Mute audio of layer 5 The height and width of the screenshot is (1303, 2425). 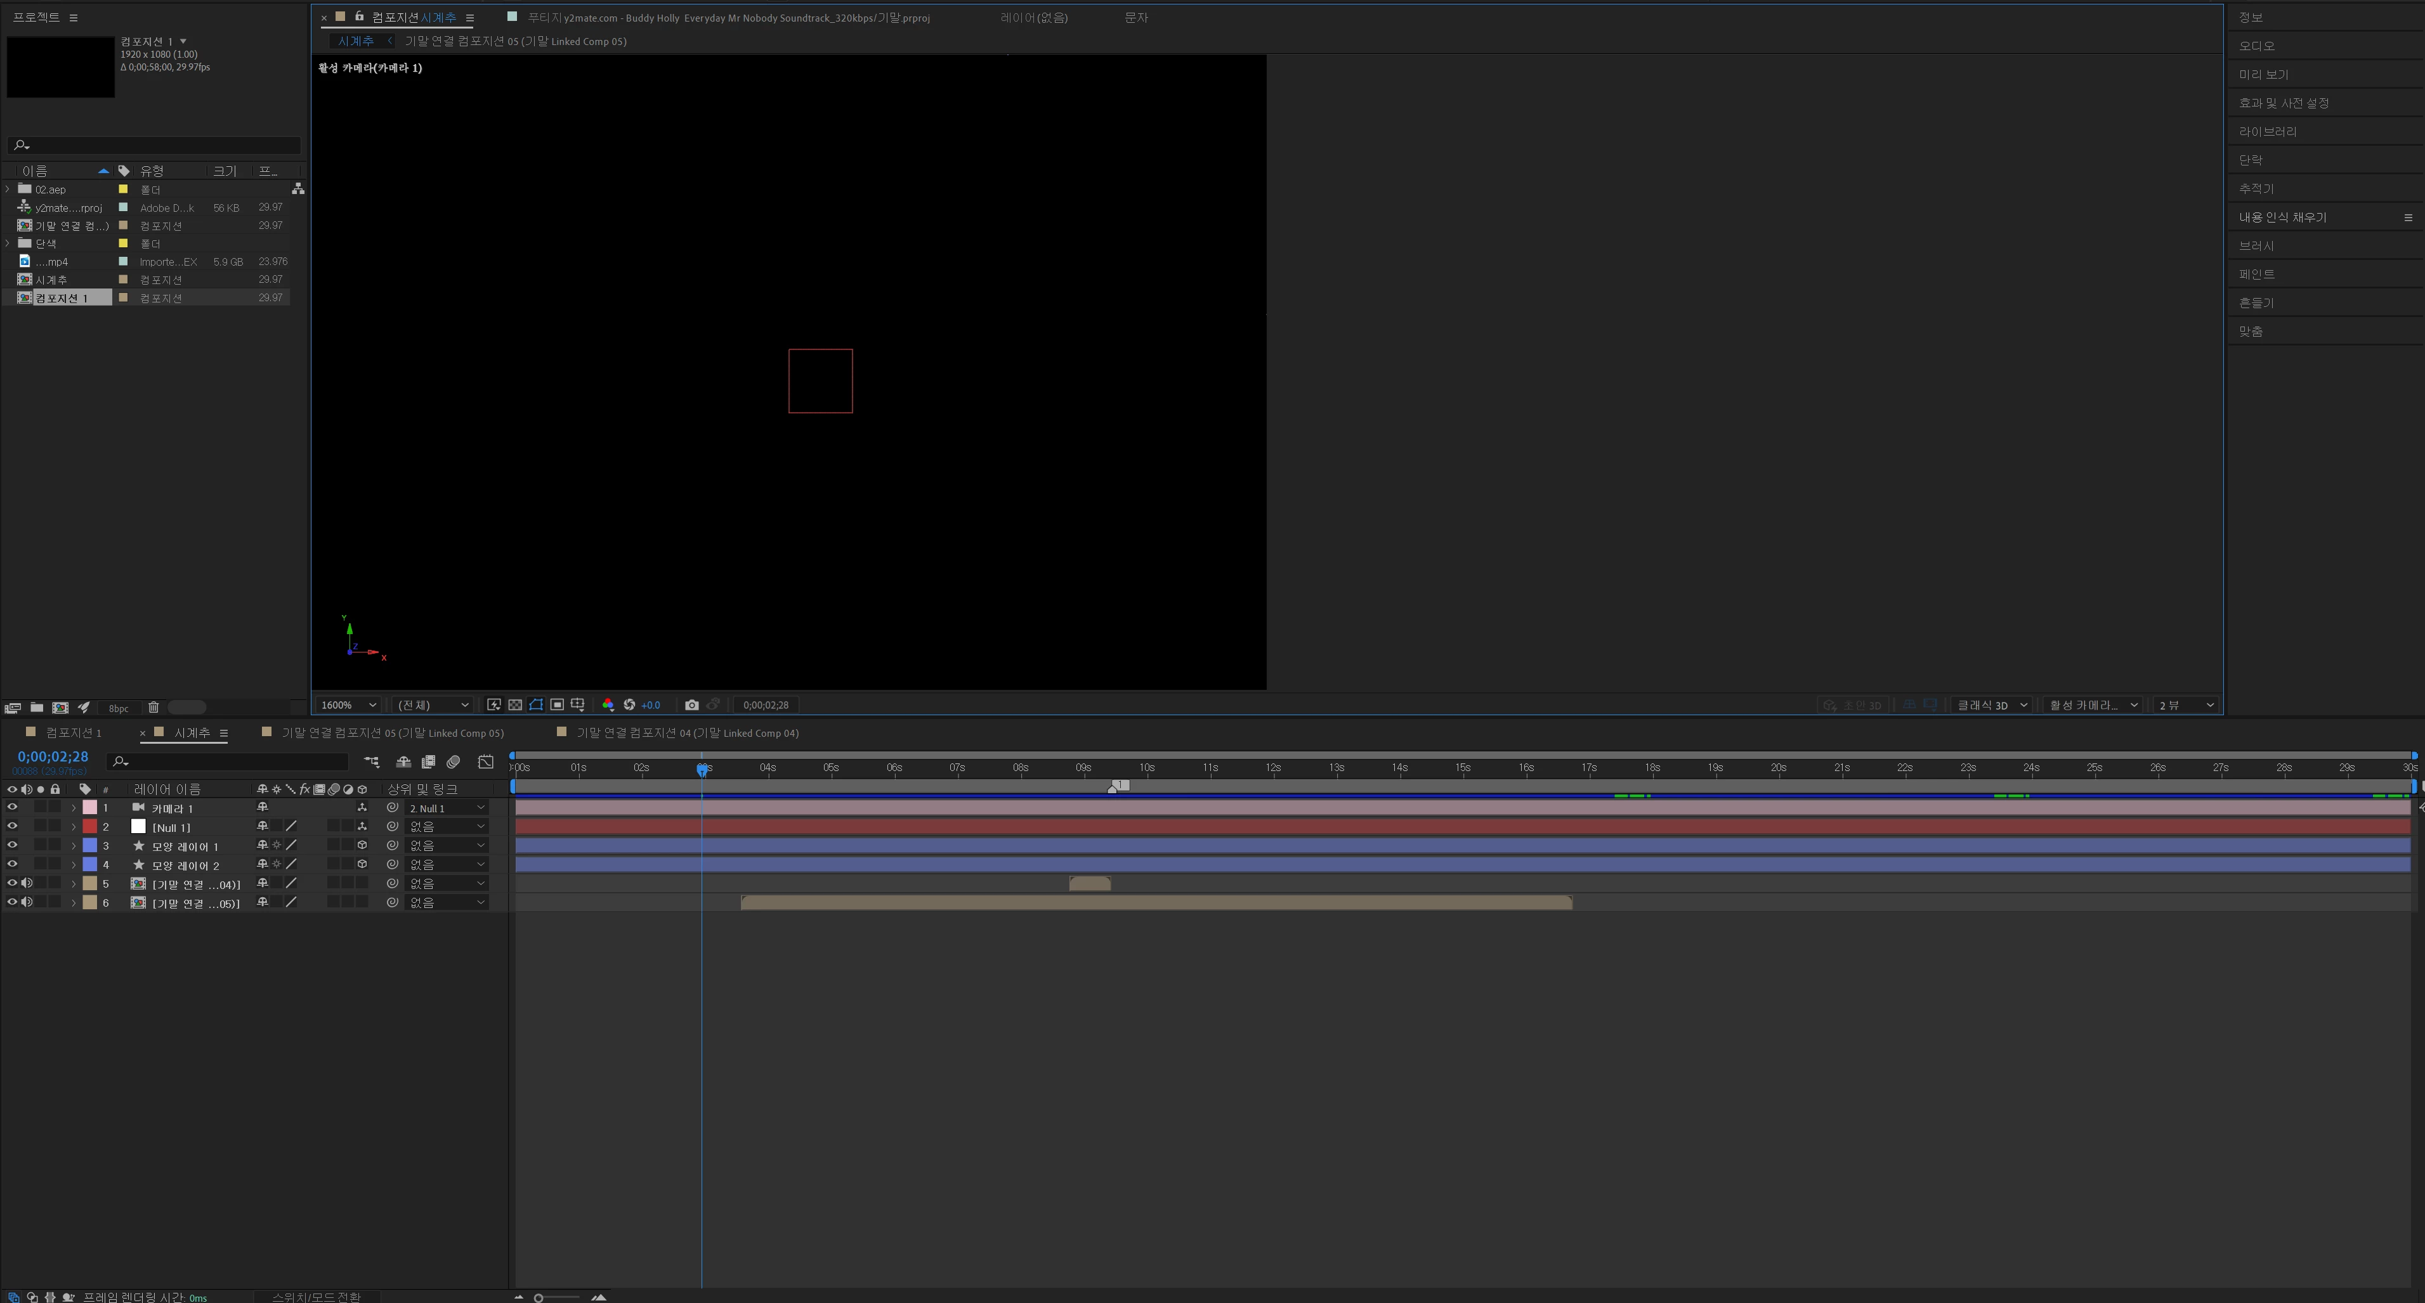pyautogui.click(x=27, y=883)
